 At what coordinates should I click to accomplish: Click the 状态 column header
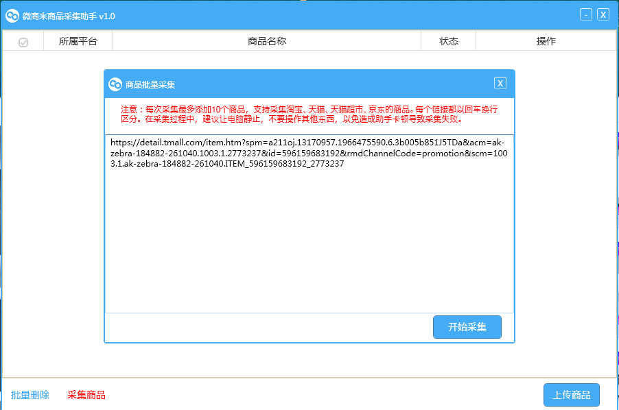(448, 41)
